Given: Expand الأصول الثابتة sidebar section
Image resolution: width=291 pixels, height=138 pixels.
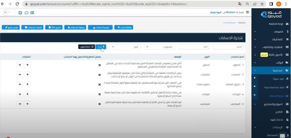Looking at the screenshot, I should 255,55.
